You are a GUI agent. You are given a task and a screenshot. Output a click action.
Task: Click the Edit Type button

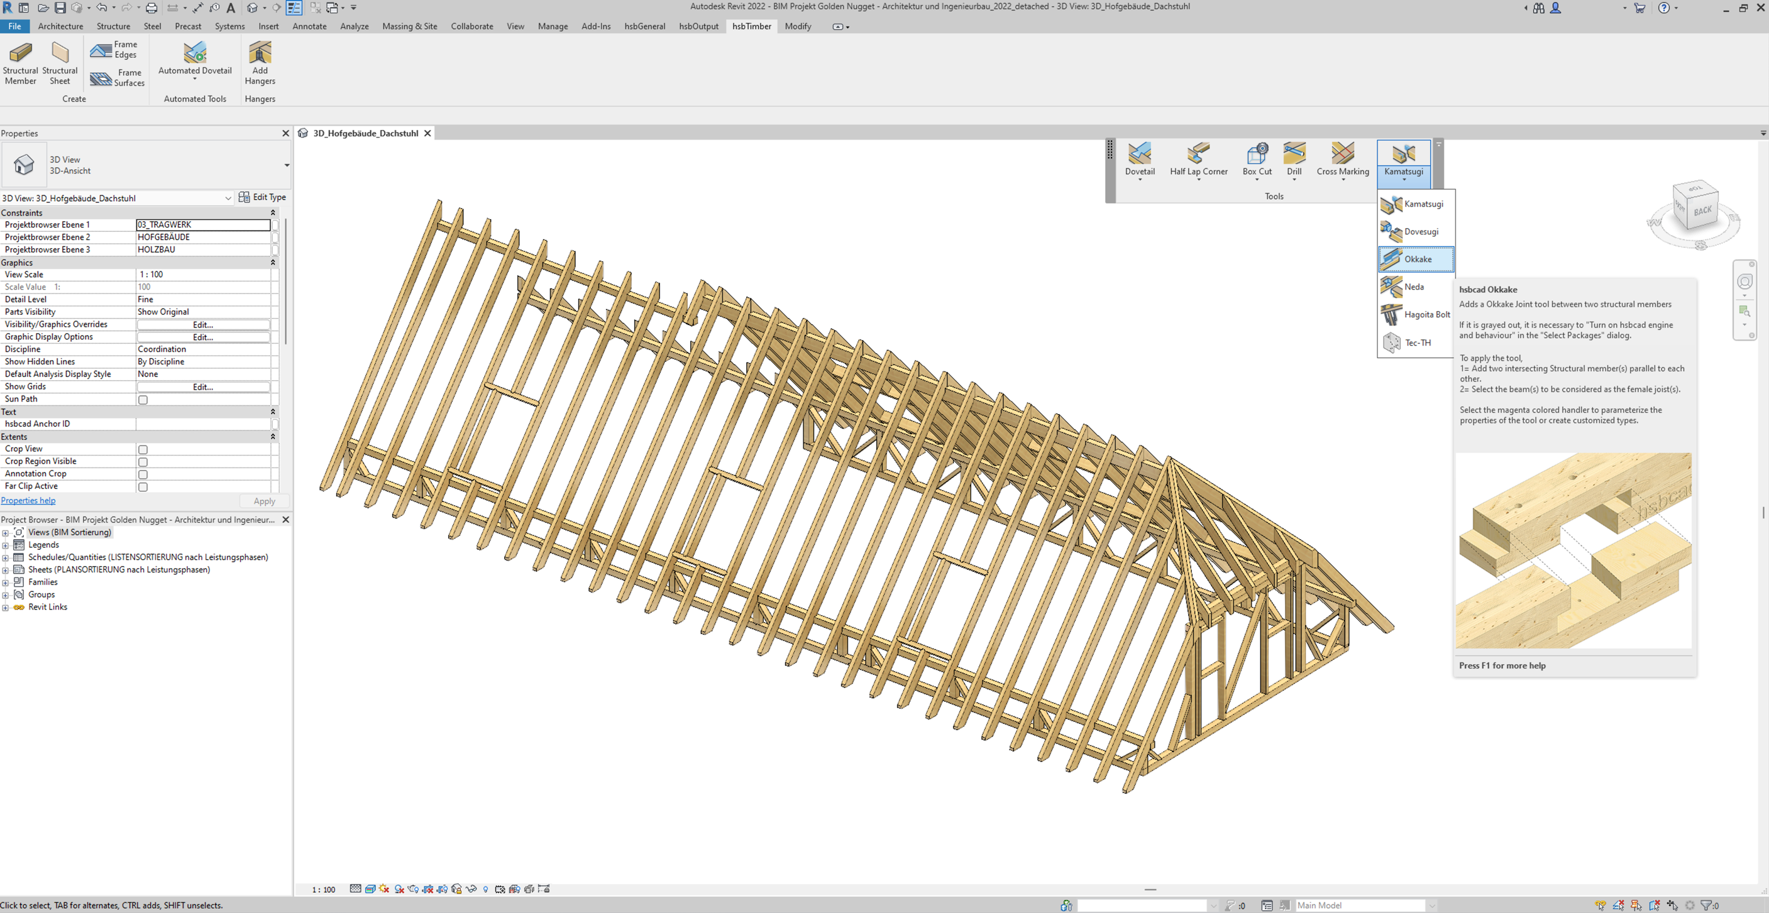[x=262, y=197]
